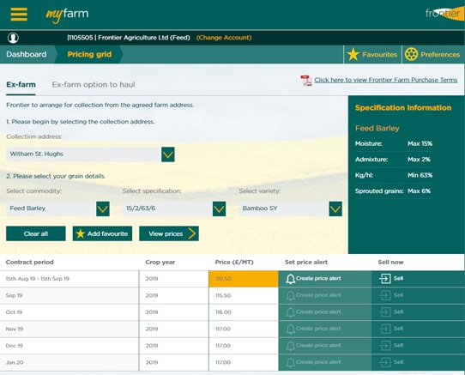The width and height of the screenshot is (465, 375).
Task: Click the bell icon for 15th Aug 19 row
Action: tap(290, 279)
